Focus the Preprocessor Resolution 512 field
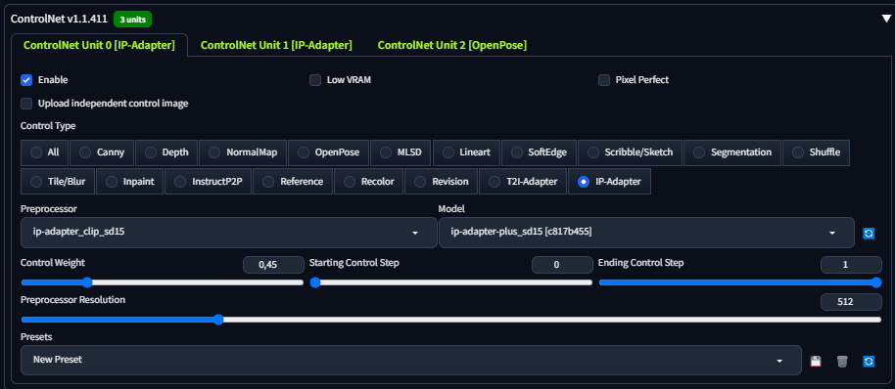895x389 pixels. tap(851, 302)
